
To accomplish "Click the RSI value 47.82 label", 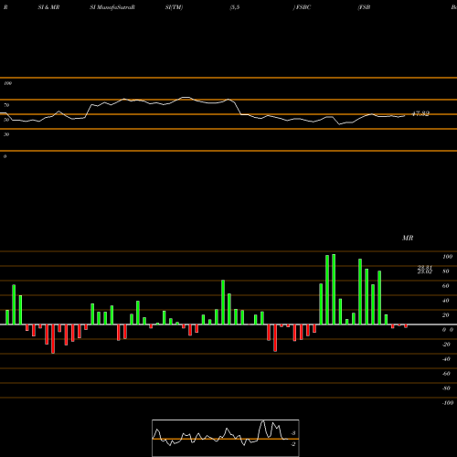I will (420, 113).
